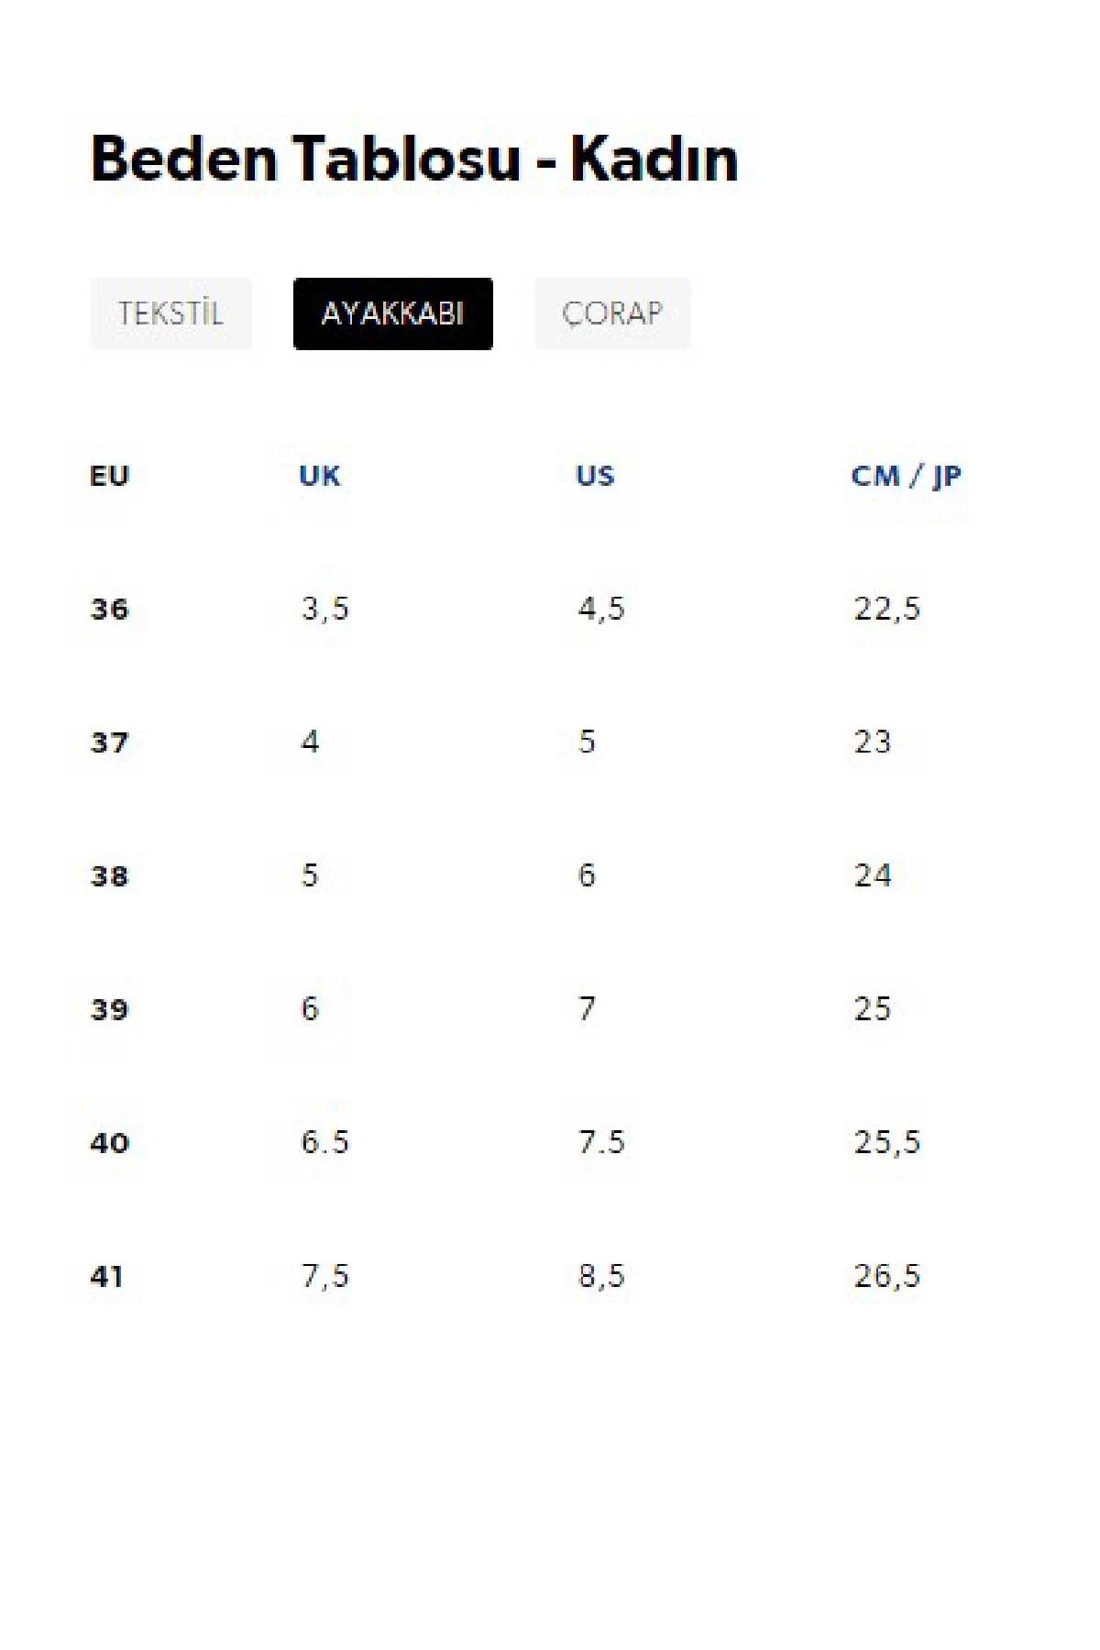Open the ÇORAP tab

(612, 313)
